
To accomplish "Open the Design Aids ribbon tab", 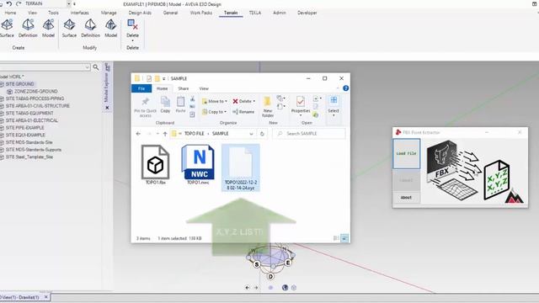I will [140, 13].
